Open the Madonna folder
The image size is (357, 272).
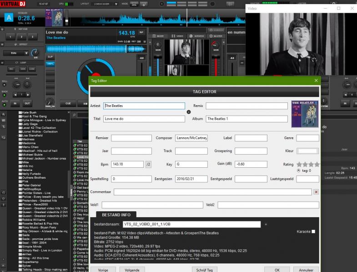27,143
